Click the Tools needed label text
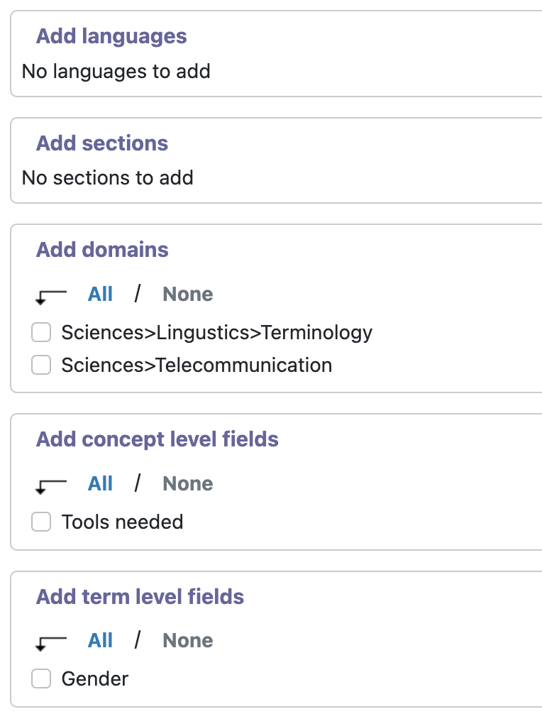Image resolution: width=542 pixels, height=714 pixels. (123, 522)
